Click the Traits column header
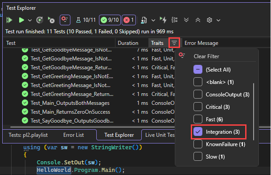The width and height of the screenshot is (271, 175). [157, 43]
